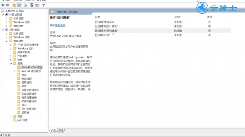Click the policy icon beside 删除"更改密码"
245x137 pixels.
tap(96, 22)
